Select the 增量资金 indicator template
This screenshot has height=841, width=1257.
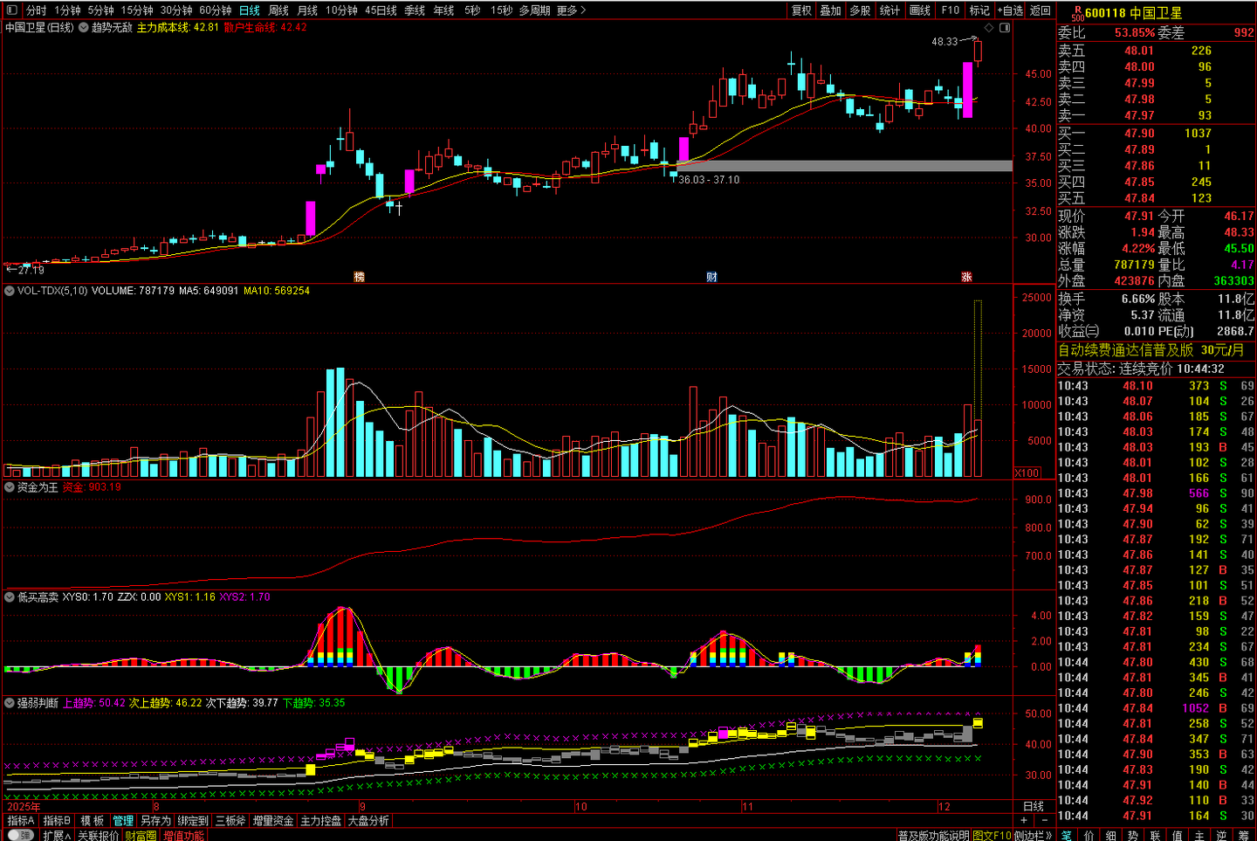(273, 821)
